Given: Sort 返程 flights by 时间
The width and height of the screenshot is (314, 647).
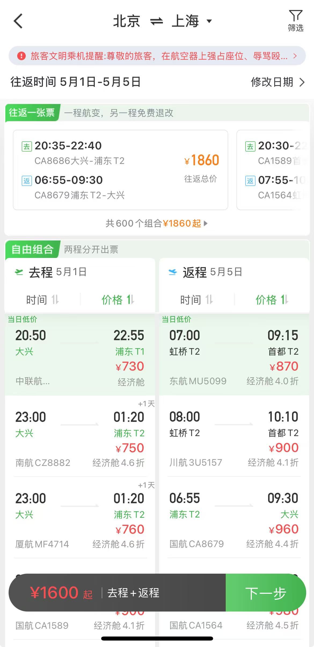Looking at the screenshot, I should point(196,300).
